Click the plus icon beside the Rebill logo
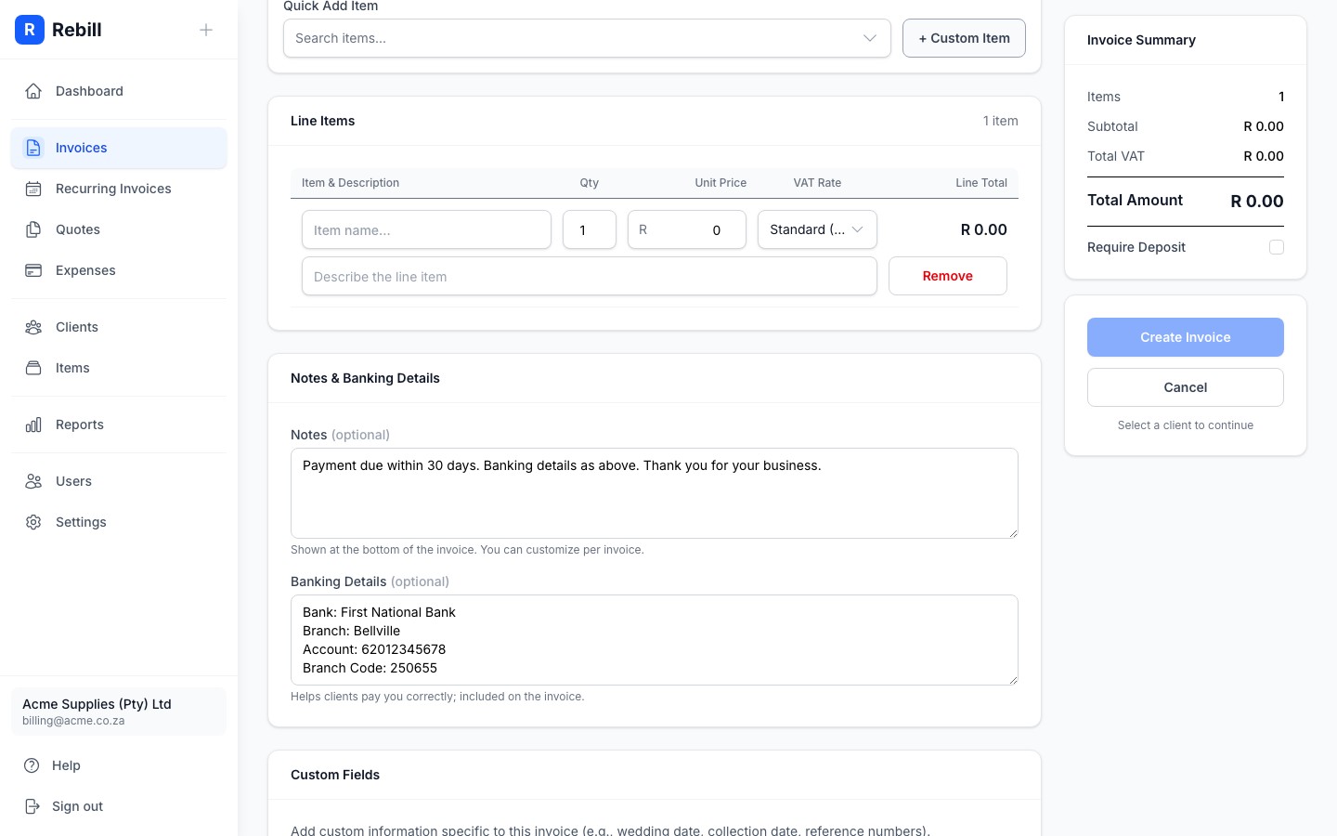The width and height of the screenshot is (1337, 836). coord(206,30)
